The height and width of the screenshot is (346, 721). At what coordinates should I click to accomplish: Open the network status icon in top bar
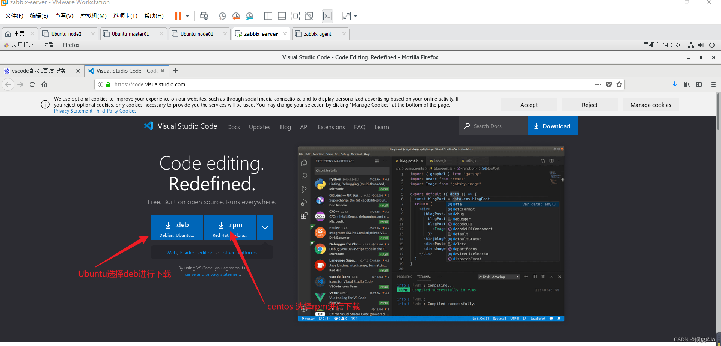(691, 45)
